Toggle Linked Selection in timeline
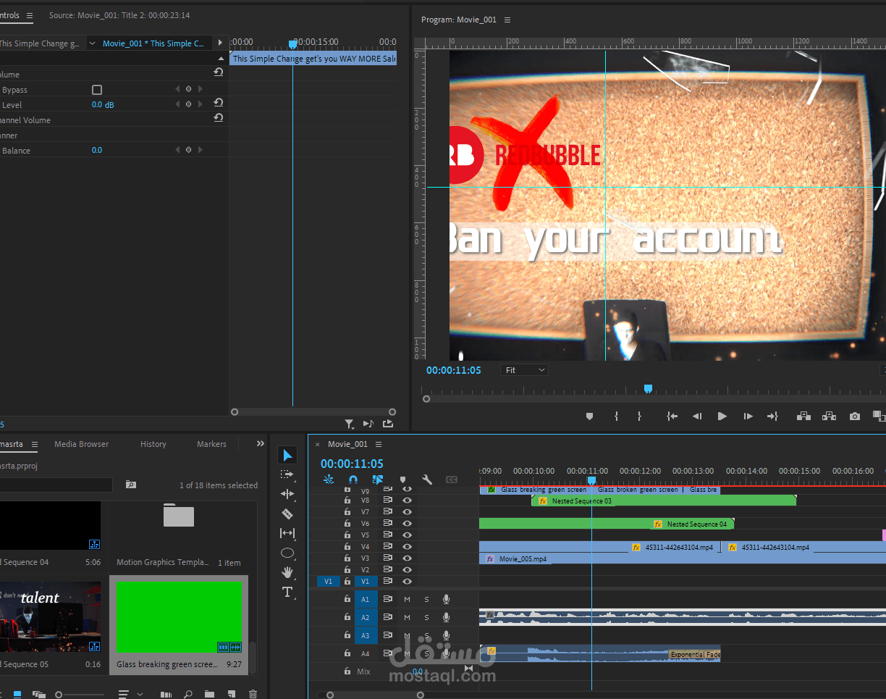The width and height of the screenshot is (886, 699). [378, 480]
